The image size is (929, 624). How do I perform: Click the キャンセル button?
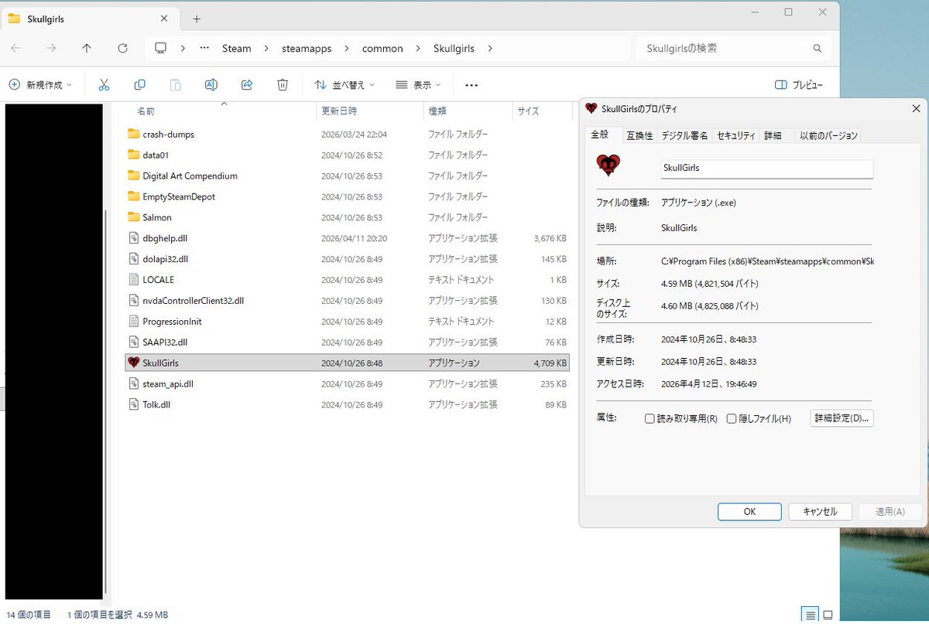pyautogui.click(x=820, y=512)
